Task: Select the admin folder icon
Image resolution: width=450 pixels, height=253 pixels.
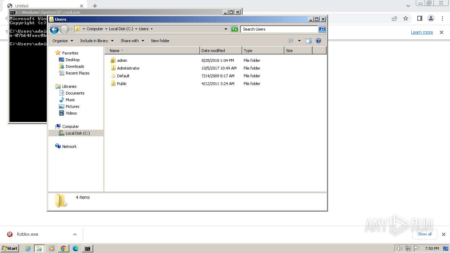Action: tap(113, 60)
